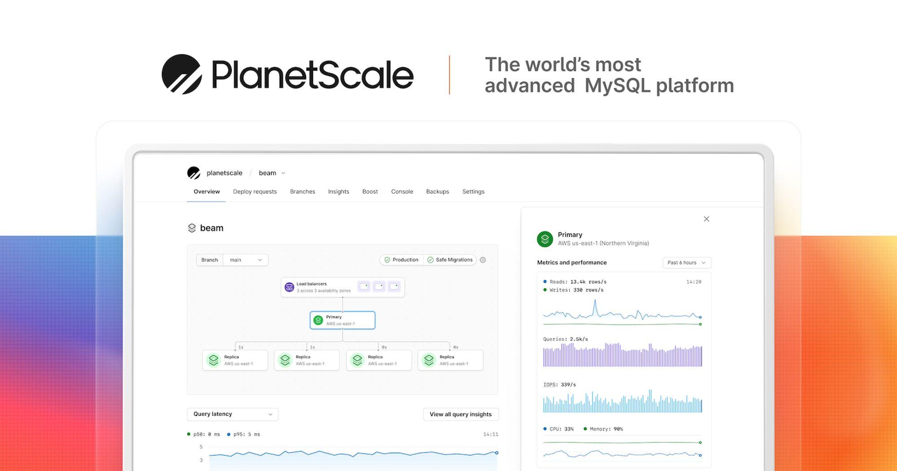Open the Past 6 hours time range dropdown

pos(687,263)
